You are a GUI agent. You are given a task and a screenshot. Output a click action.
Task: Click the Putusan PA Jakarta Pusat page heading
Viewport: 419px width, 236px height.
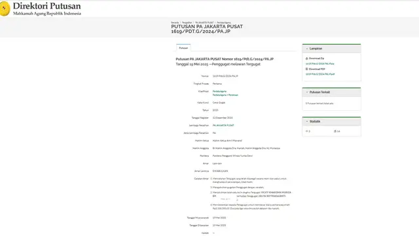(x=207, y=29)
